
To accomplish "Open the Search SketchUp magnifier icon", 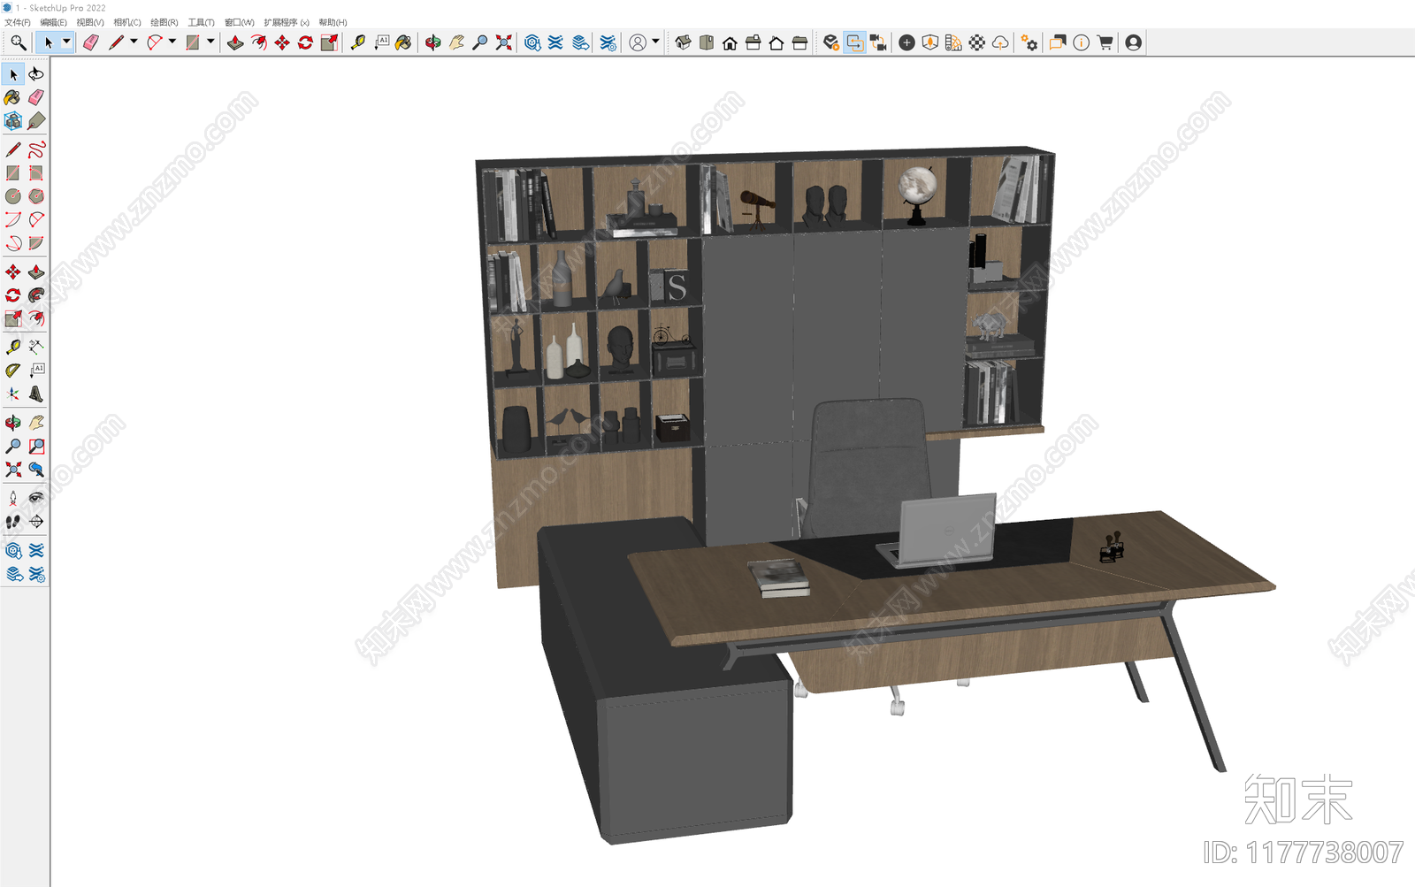I will tap(18, 42).
